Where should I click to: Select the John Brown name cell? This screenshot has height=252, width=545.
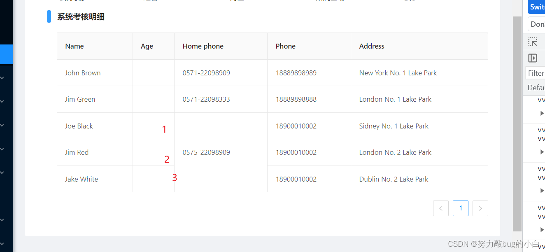pyautogui.click(x=95, y=73)
